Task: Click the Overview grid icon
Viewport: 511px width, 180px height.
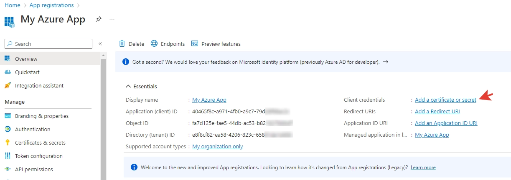Action: click(7, 59)
